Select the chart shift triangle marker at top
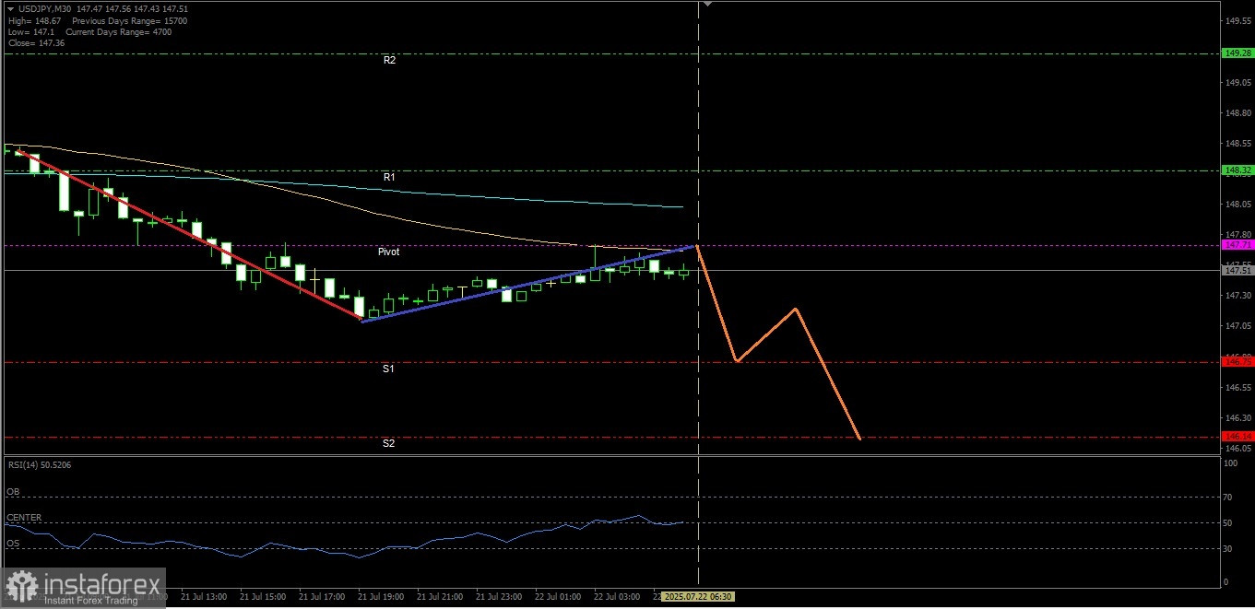The height and width of the screenshot is (609, 1255). pyautogui.click(x=707, y=5)
